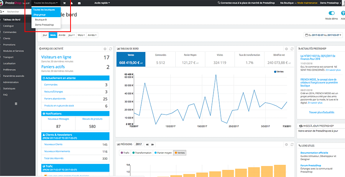Screen dimensions: 345x177
Task: Expand the Accès rapide dropdown
Action: pos(102,3)
